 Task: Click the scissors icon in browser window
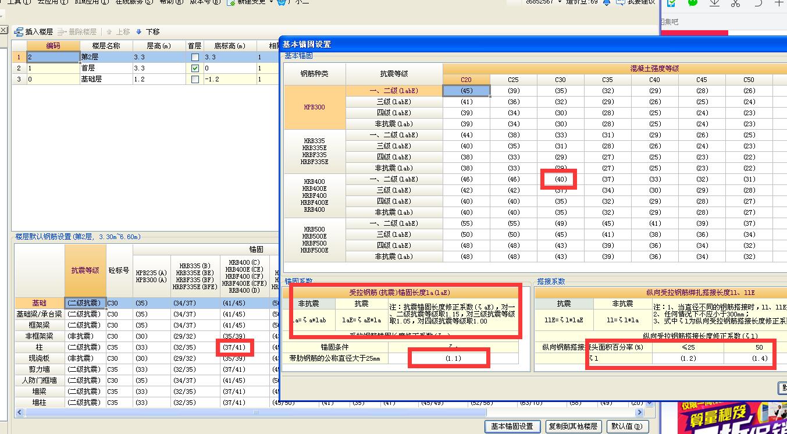tap(736, 3)
